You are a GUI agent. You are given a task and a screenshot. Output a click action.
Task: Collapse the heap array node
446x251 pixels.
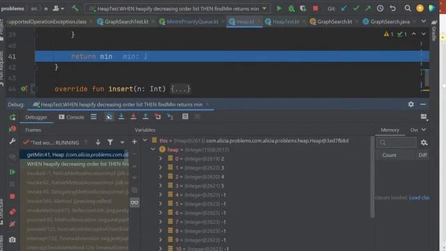(153, 149)
